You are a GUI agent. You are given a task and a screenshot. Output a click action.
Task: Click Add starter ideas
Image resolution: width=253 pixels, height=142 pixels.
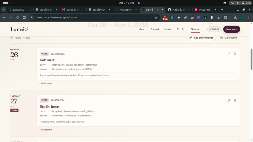point(201,38)
